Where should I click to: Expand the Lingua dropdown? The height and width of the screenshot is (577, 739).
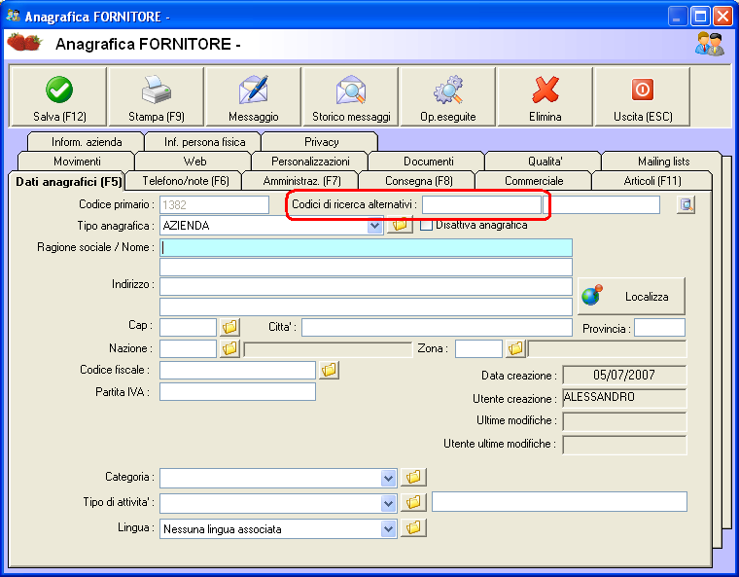coord(388,529)
